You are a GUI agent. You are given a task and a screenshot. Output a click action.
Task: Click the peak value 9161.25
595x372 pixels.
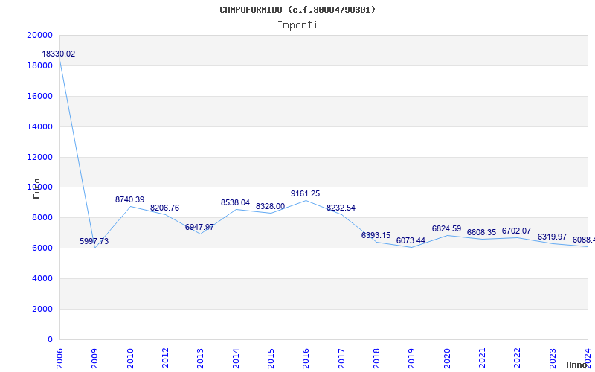coord(306,194)
